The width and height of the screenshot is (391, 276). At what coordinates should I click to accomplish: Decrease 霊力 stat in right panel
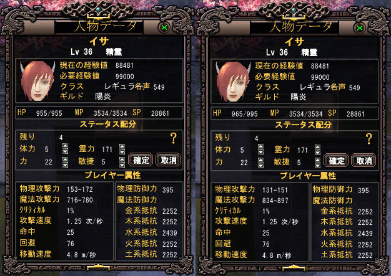click(317, 152)
